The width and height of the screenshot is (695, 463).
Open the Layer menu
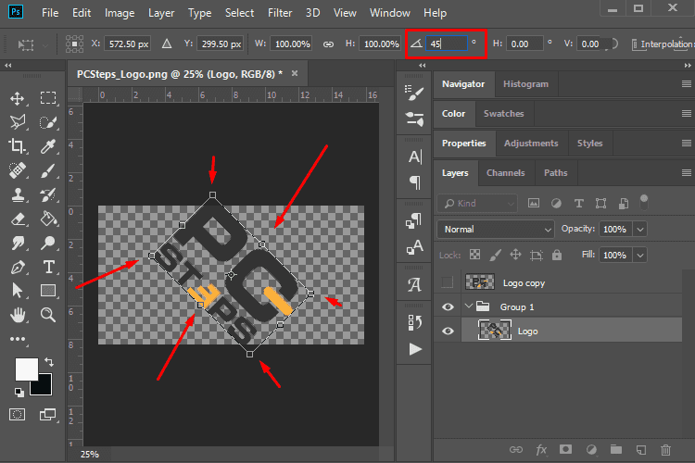(x=161, y=13)
